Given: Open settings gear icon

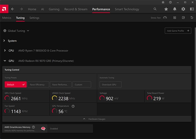Looking at the screenshot, I should pyautogui.click(x=183, y=9).
